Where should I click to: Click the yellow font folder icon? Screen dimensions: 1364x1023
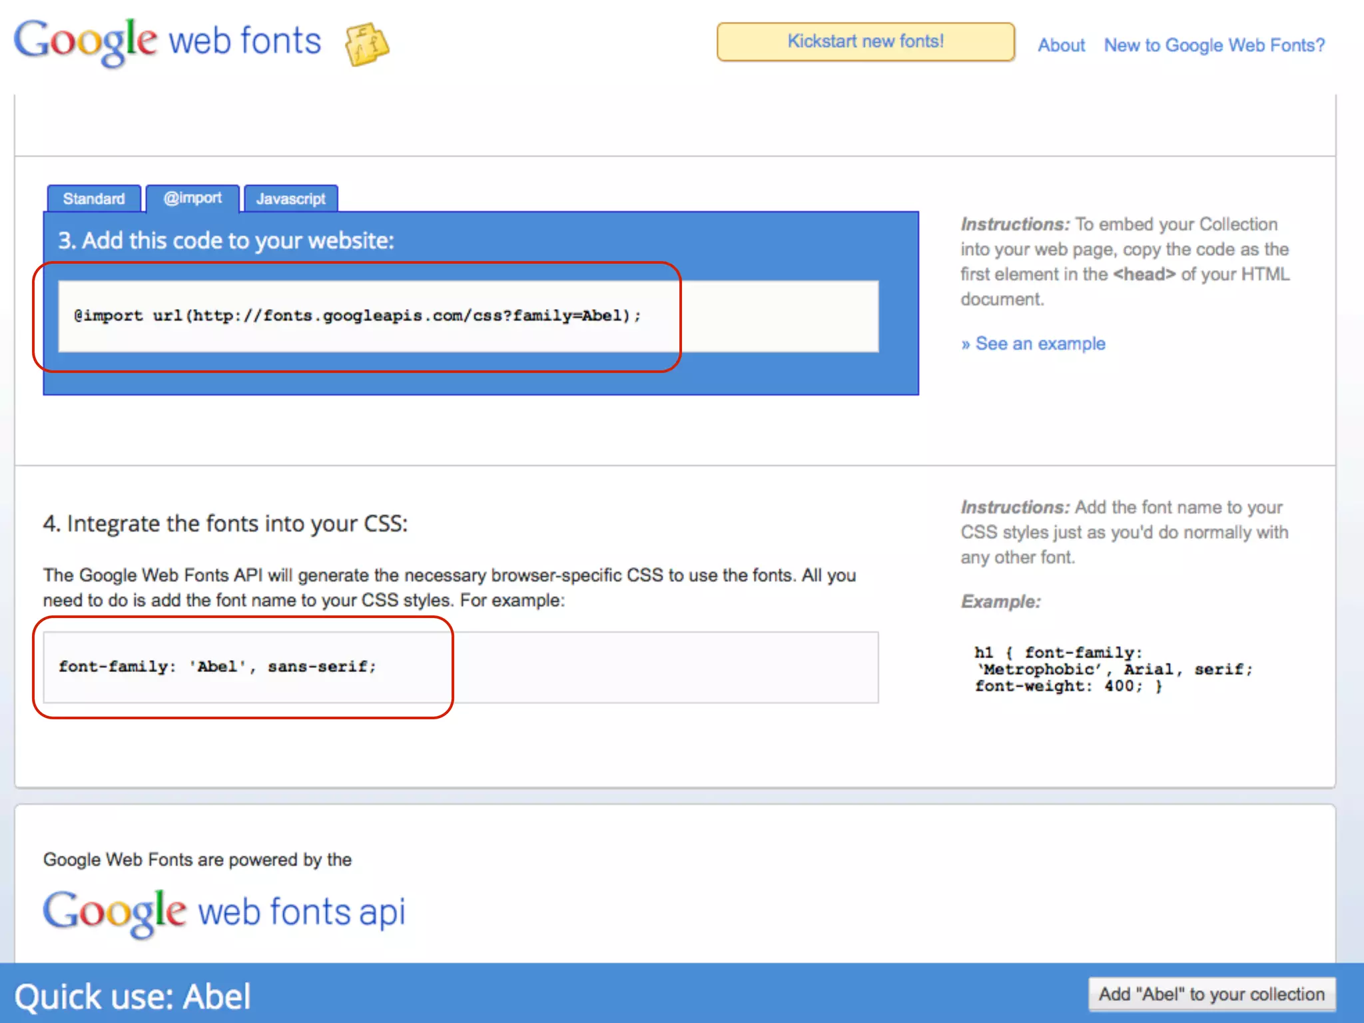point(366,44)
